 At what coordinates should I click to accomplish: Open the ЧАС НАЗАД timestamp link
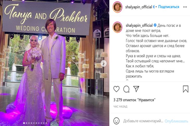(120, 107)
